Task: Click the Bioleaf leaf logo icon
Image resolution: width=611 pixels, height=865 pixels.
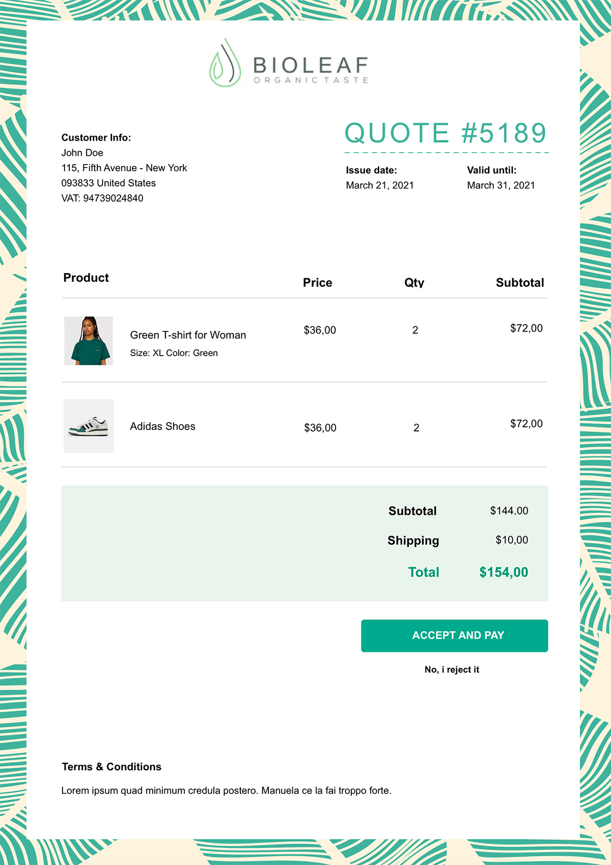Action: [225, 63]
